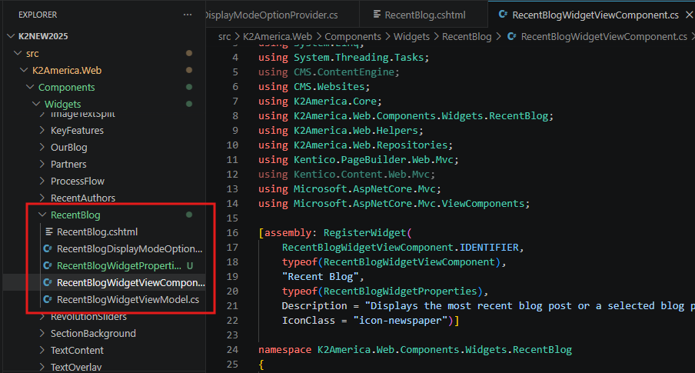Switch to DisplayModeOptionProvider.cs tab
Image resolution: width=695 pixels, height=373 pixels.
[x=282, y=15]
